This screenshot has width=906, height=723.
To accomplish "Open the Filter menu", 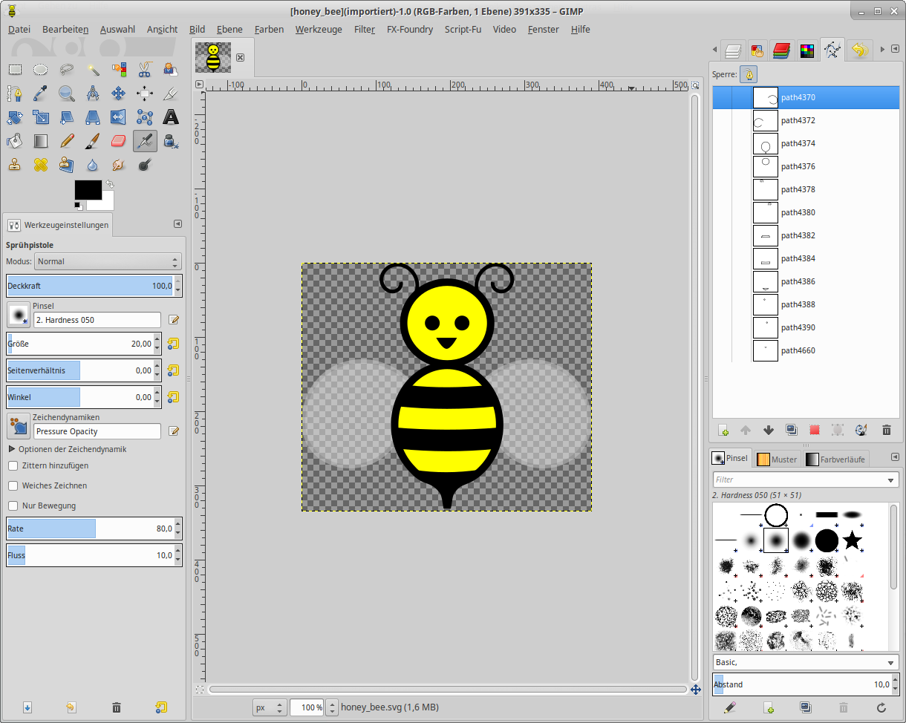I will tap(364, 29).
